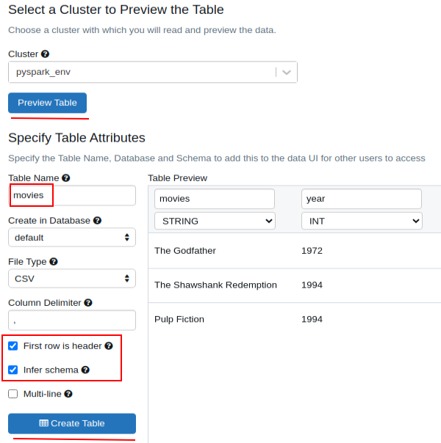
Task: Click the help icon next to Table Name
Action: pyautogui.click(x=66, y=178)
